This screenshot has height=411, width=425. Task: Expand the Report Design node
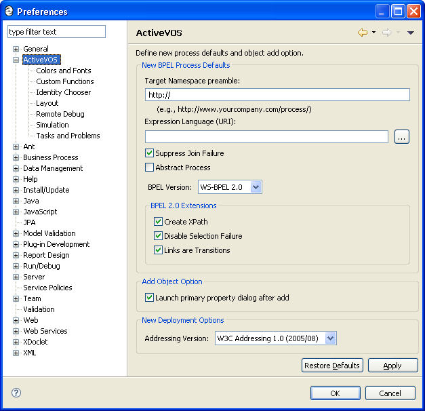[x=16, y=255]
